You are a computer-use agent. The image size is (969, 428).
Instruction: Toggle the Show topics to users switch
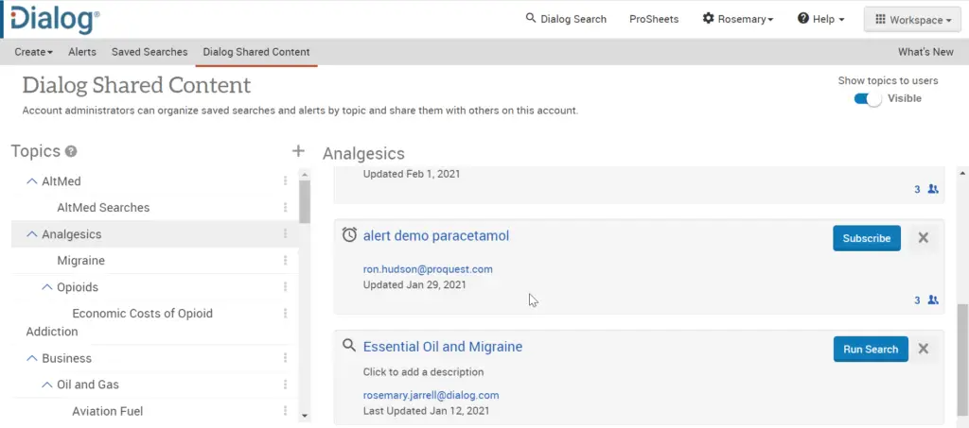pyautogui.click(x=868, y=98)
